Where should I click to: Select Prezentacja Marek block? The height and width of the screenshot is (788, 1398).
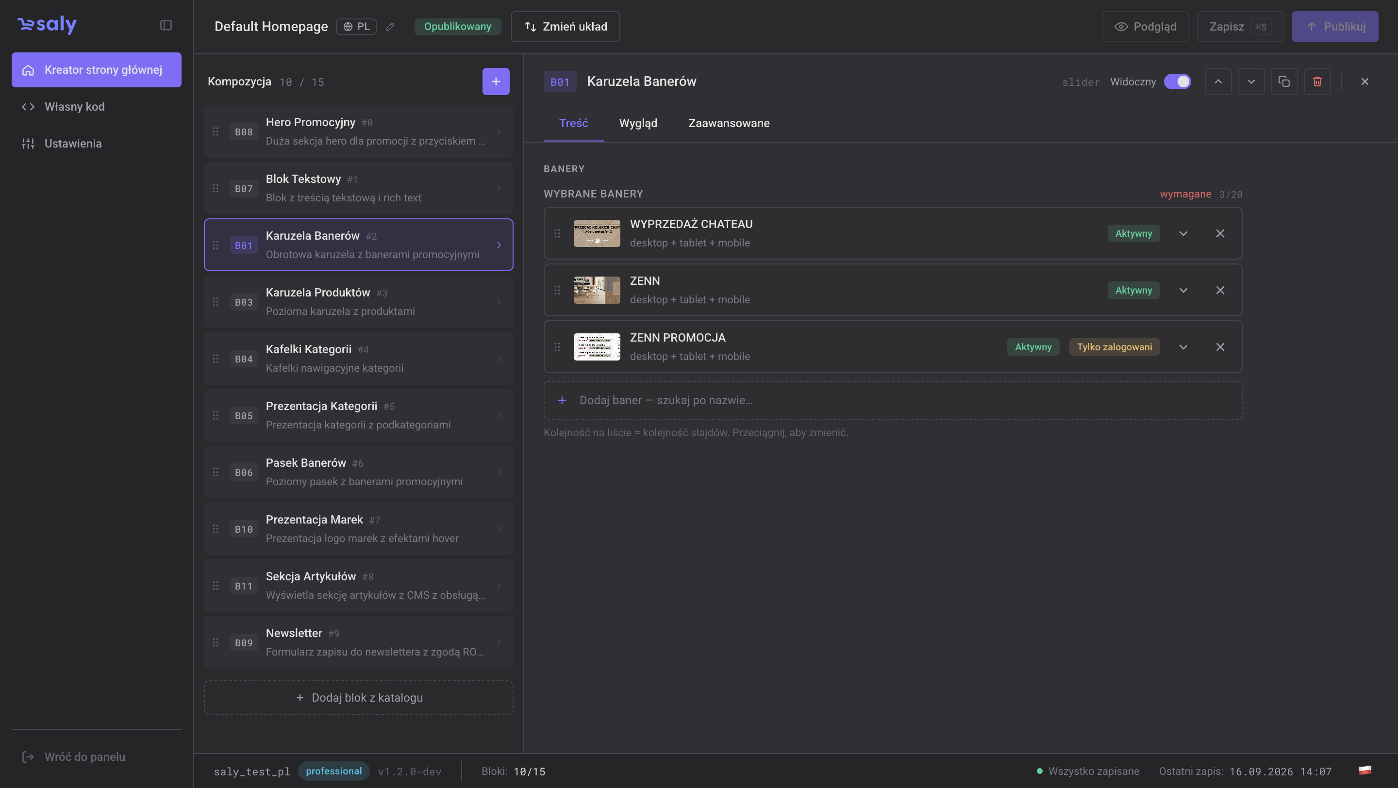[x=358, y=529]
